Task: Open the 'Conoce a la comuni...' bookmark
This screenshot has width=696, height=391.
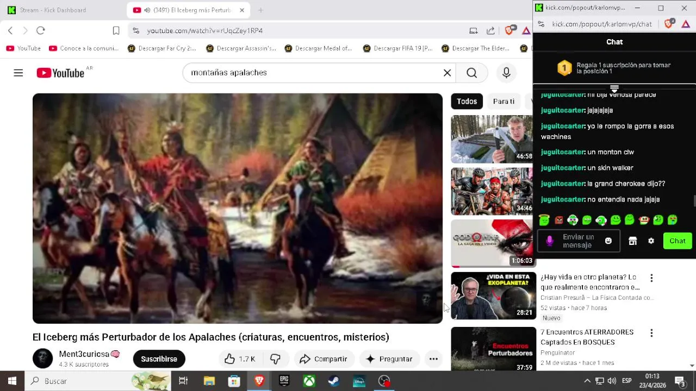Action: pos(84,48)
